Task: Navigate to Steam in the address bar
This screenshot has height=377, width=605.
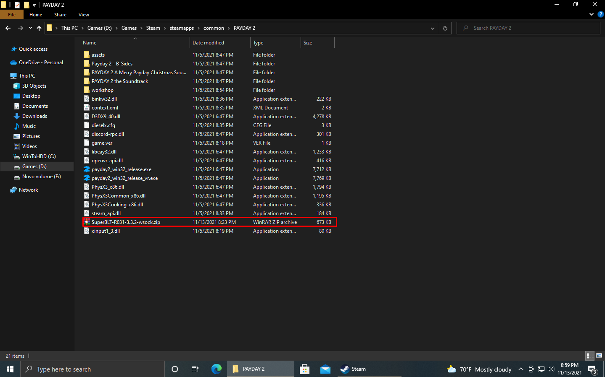Action: point(153,28)
